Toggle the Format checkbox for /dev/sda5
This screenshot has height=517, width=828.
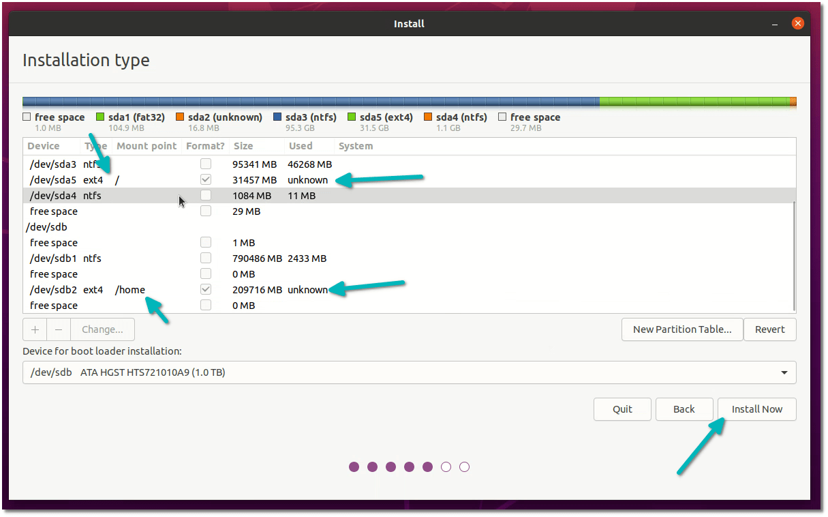click(x=206, y=179)
